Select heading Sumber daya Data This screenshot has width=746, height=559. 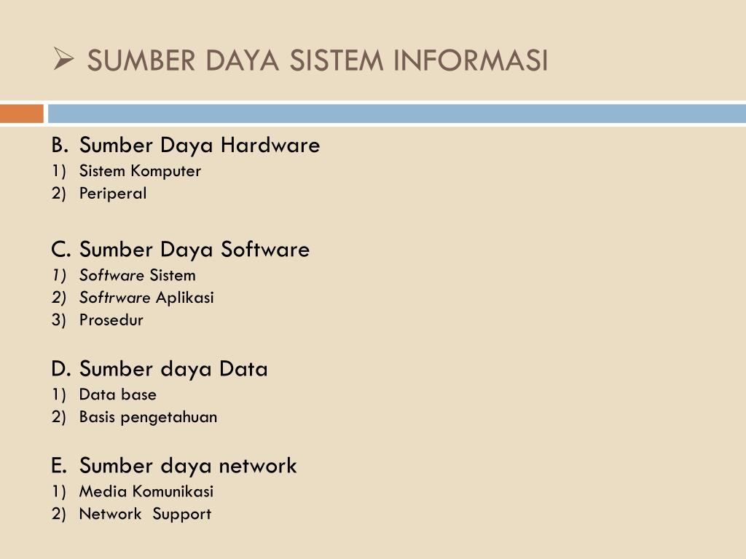[173, 369]
